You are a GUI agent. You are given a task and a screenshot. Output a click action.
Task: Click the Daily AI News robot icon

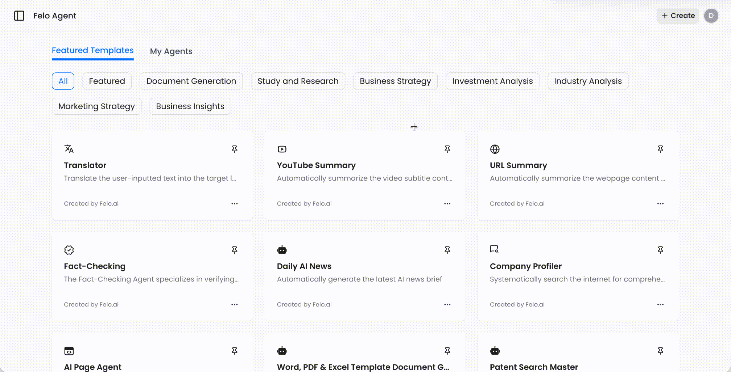282,250
